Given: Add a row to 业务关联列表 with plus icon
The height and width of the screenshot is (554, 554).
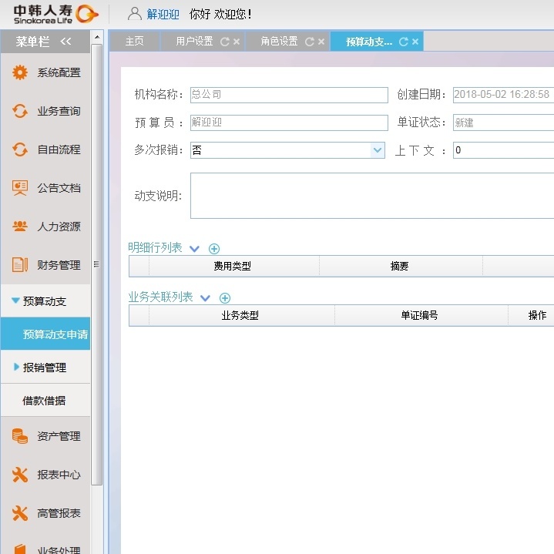Looking at the screenshot, I should (225, 297).
